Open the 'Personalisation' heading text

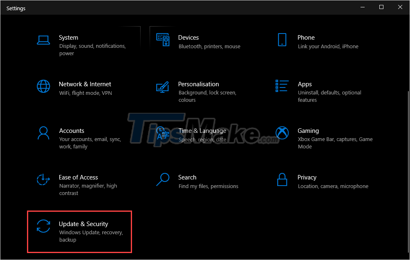click(199, 84)
